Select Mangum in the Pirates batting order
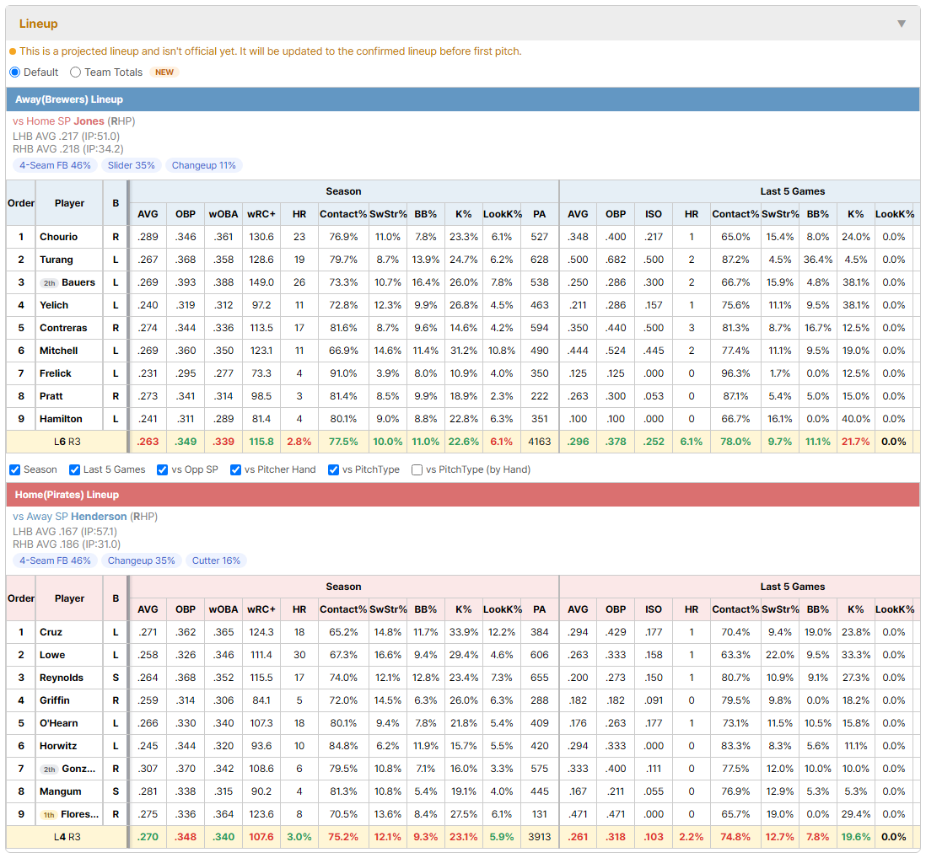The width and height of the screenshot is (926, 858). [x=60, y=792]
